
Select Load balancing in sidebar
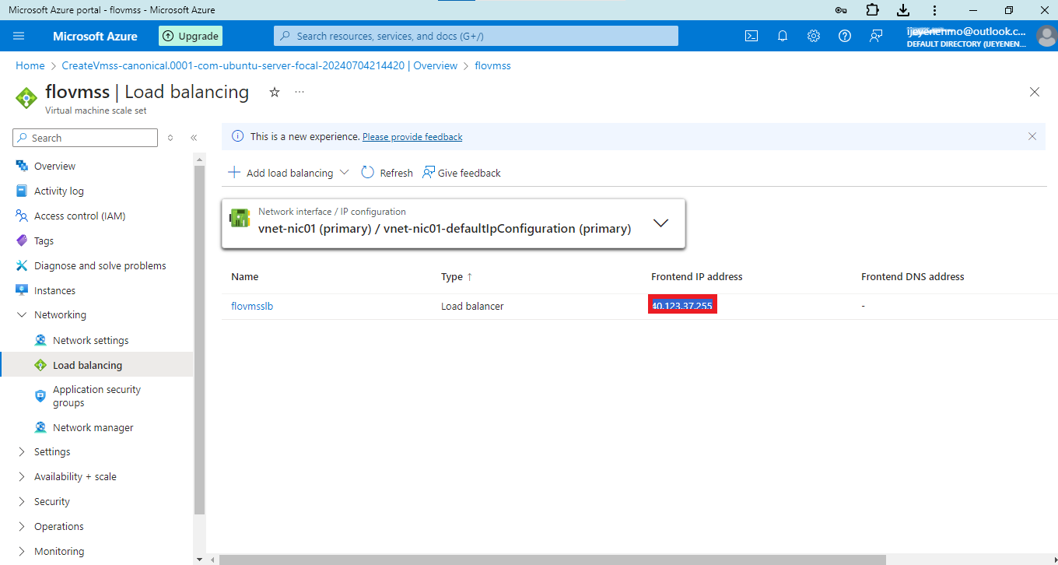coord(96,365)
